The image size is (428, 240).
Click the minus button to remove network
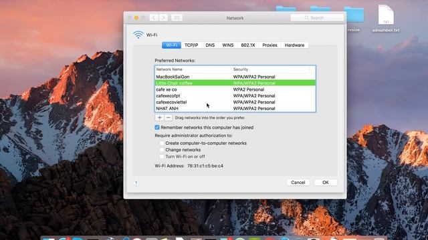[169, 117]
